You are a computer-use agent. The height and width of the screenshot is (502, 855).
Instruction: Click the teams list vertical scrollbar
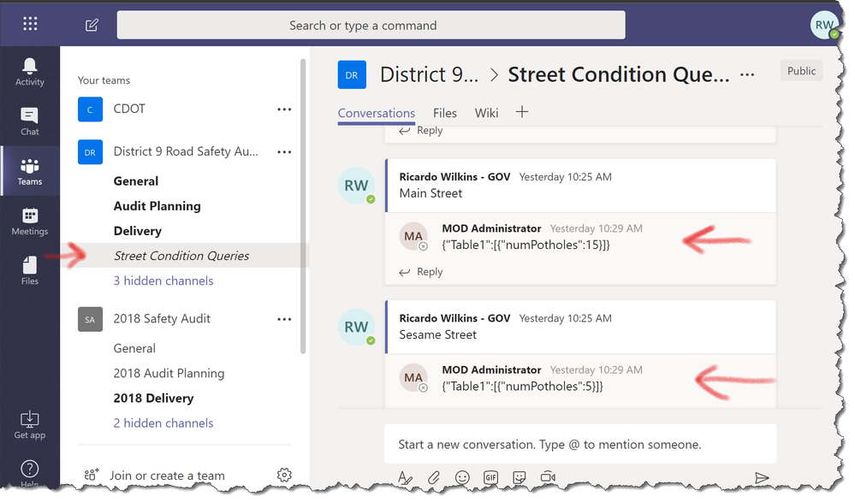click(x=303, y=206)
